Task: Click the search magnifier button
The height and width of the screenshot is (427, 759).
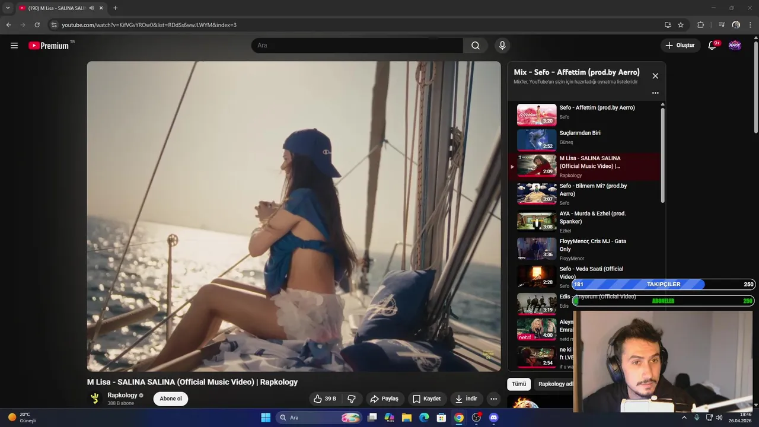Action: 476,46
